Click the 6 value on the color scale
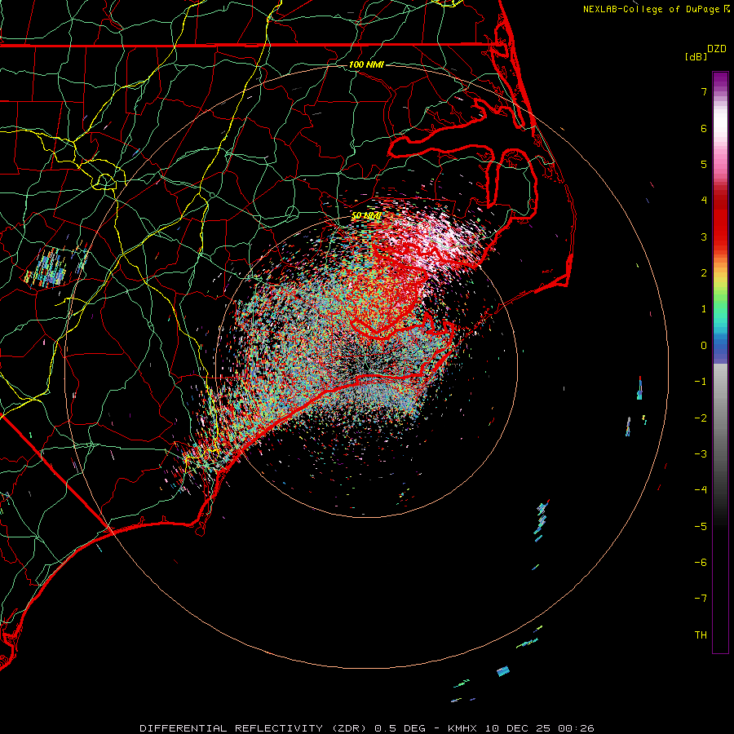Image resolution: width=734 pixels, height=734 pixels. click(x=704, y=128)
